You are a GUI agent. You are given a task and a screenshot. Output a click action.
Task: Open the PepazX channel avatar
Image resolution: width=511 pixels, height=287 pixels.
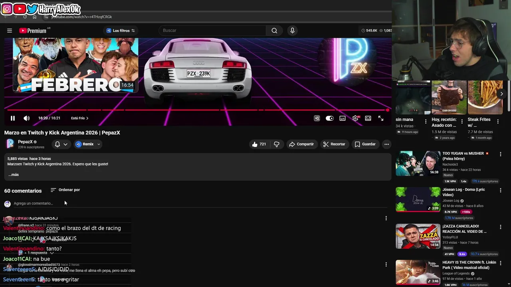10,144
